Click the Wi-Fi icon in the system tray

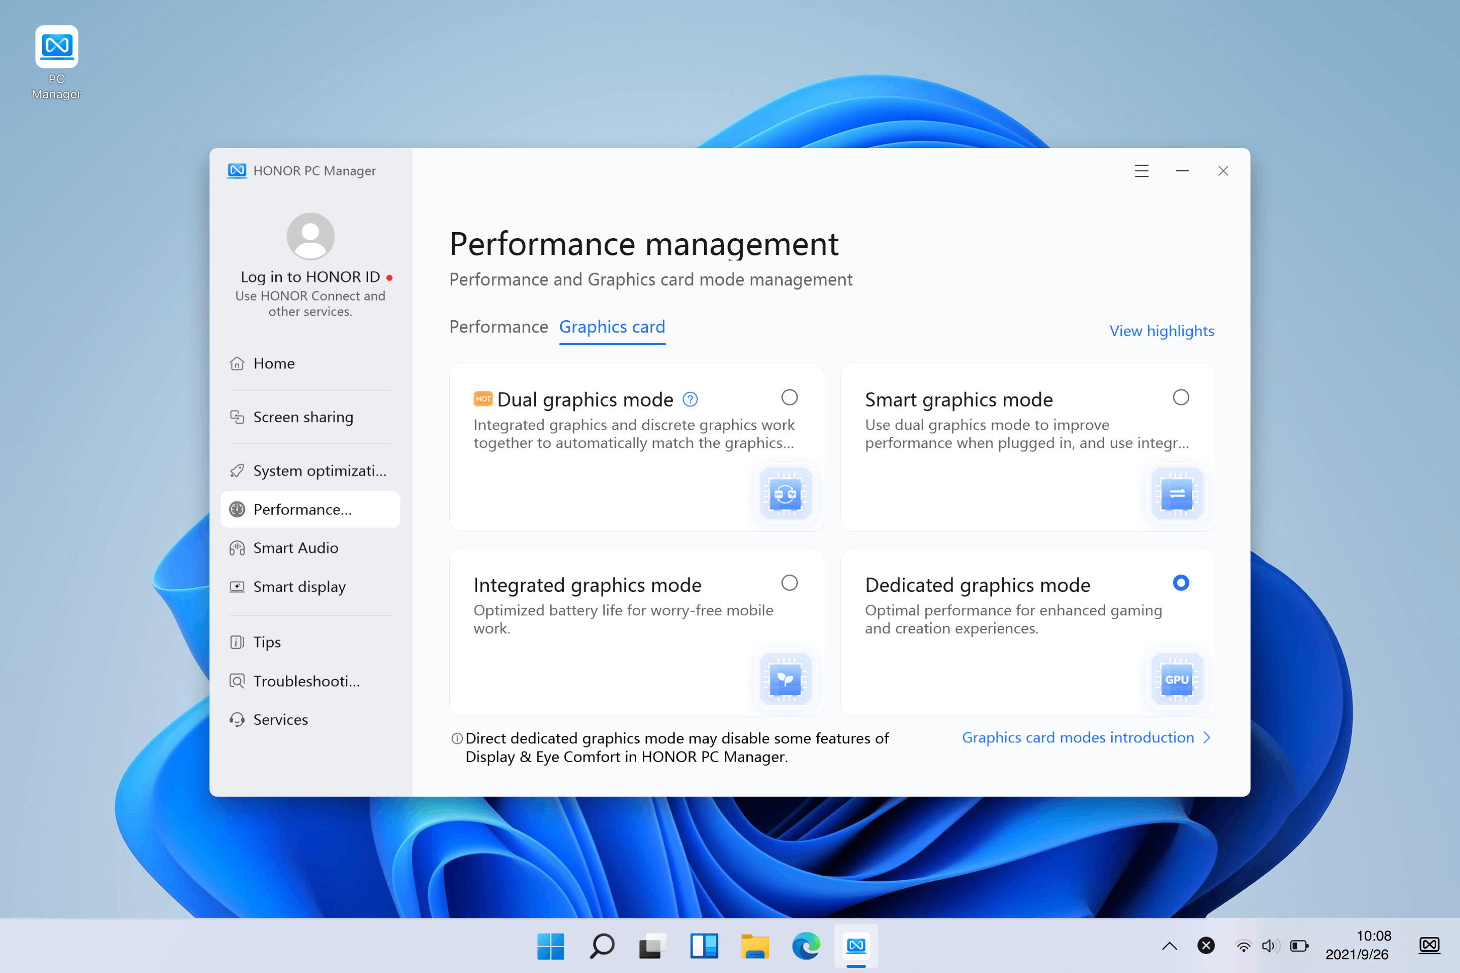pyautogui.click(x=1244, y=946)
